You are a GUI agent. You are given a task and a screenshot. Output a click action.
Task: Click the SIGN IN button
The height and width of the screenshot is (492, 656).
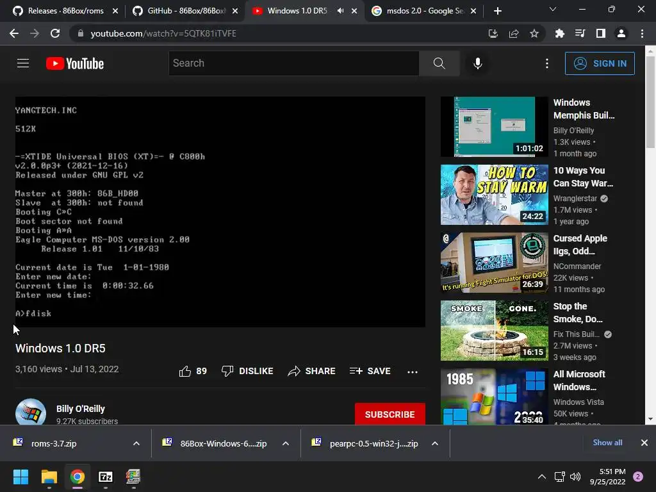(600, 63)
